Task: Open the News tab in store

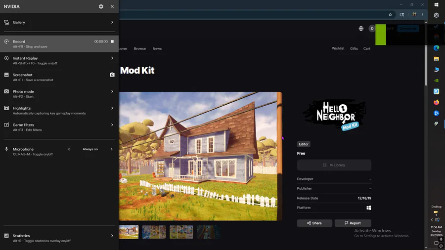Action: click(x=157, y=49)
